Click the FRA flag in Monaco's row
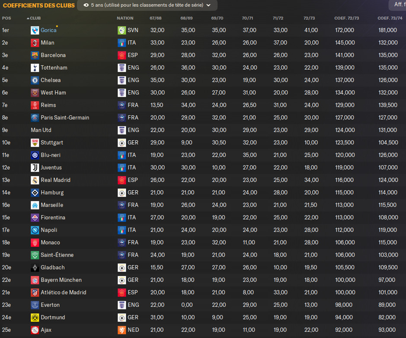The height and width of the screenshot is (338, 406). click(x=121, y=243)
